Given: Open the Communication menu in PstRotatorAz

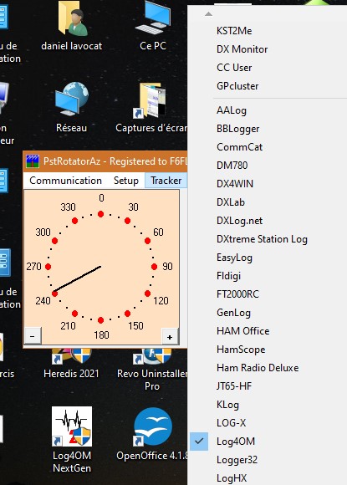Looking at the screenshot, I should point(65,181).
